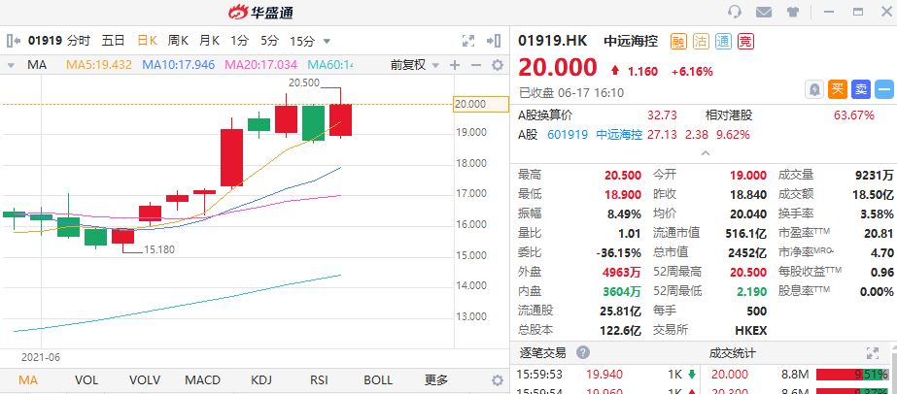The image size is (897, 394).
Task: Select 15分 chart tab
Action: tap(302, 41)
